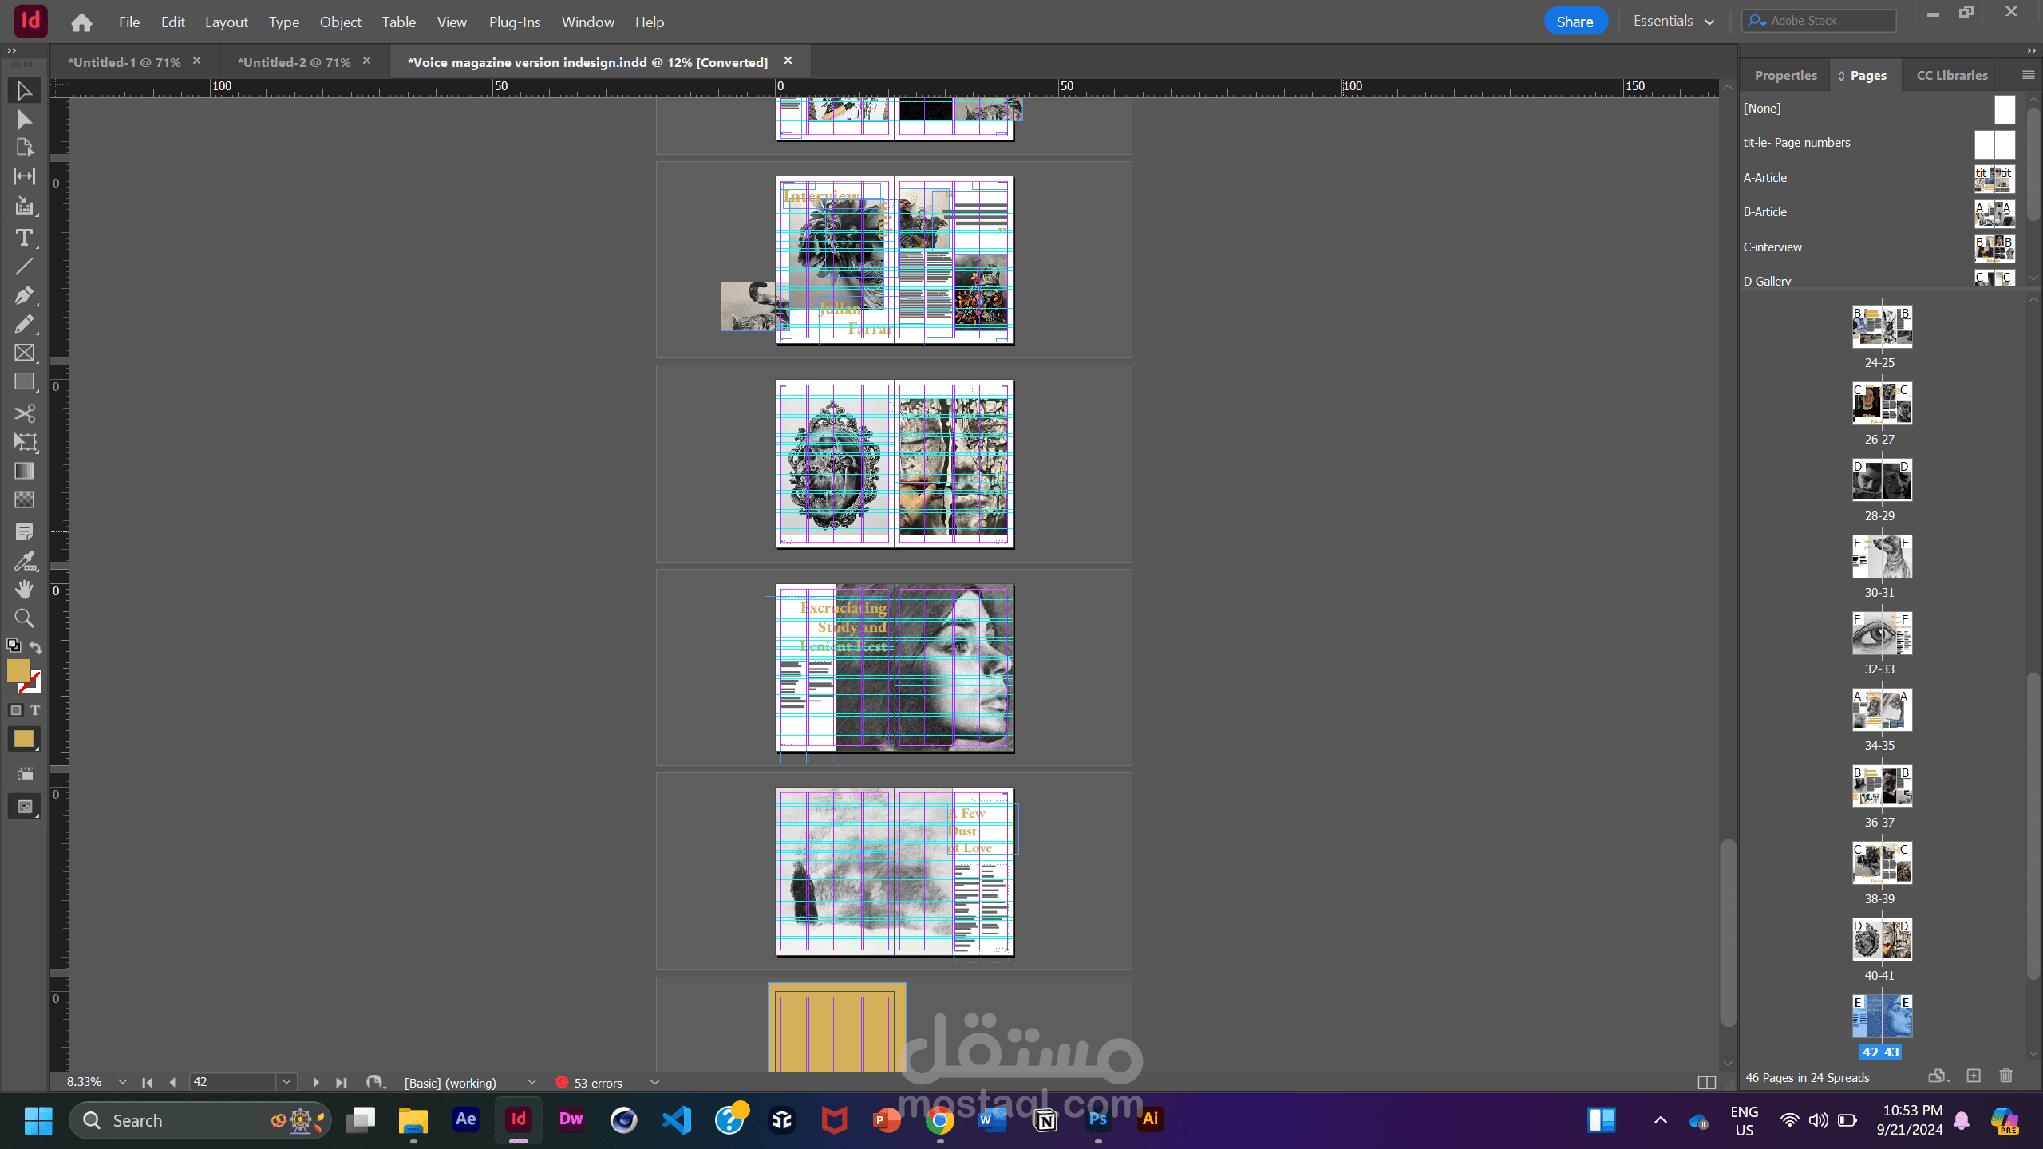
Task: Select the Type tool
Action: (x=24, y=238)
